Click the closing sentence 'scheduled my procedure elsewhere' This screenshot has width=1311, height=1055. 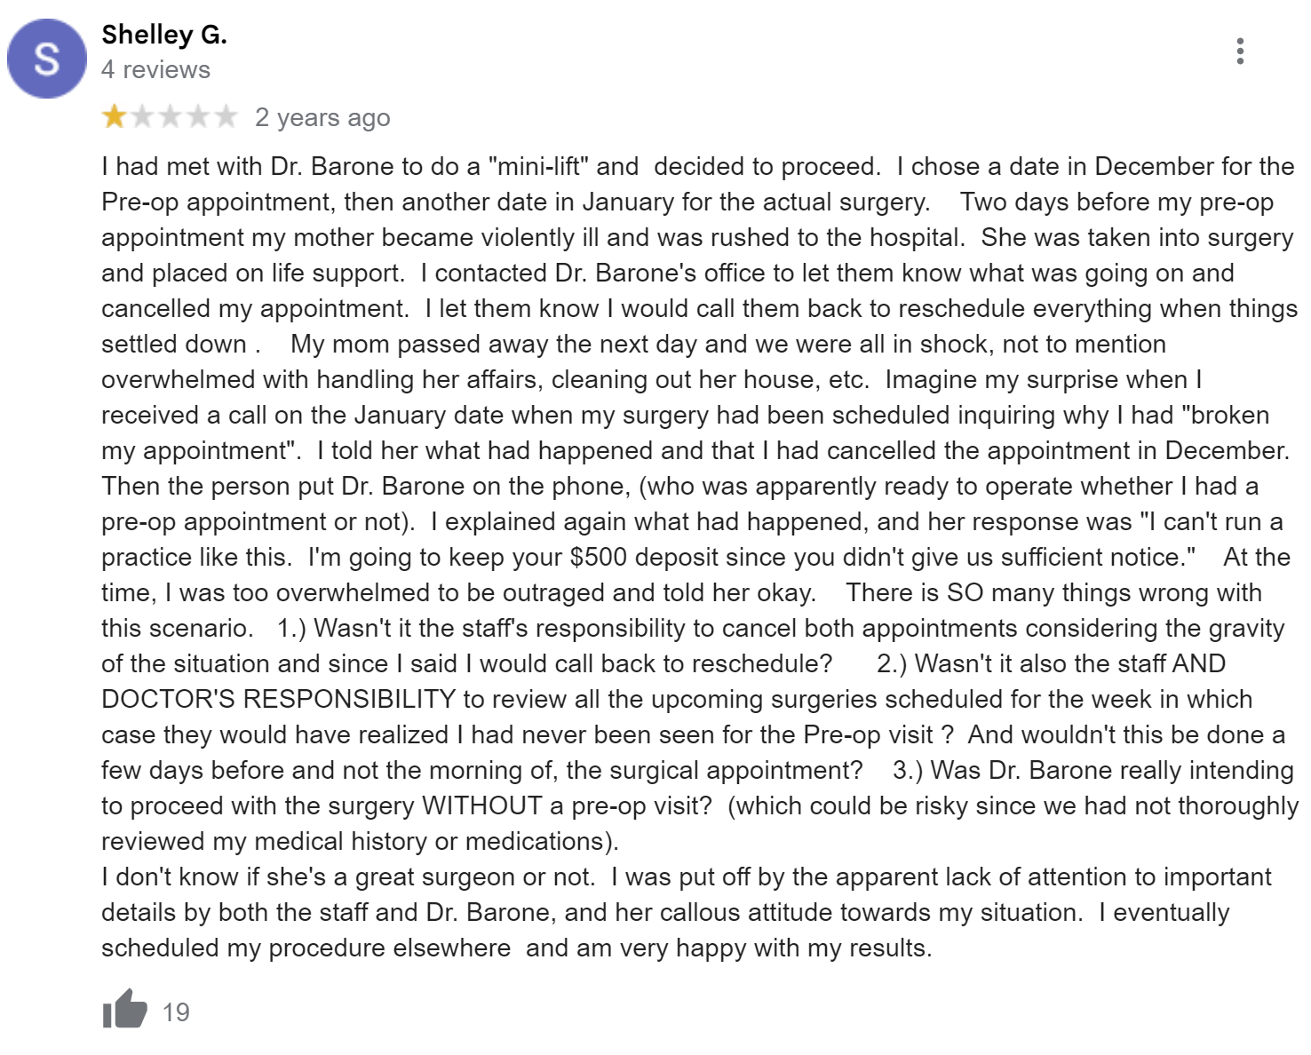coord(306,948)
